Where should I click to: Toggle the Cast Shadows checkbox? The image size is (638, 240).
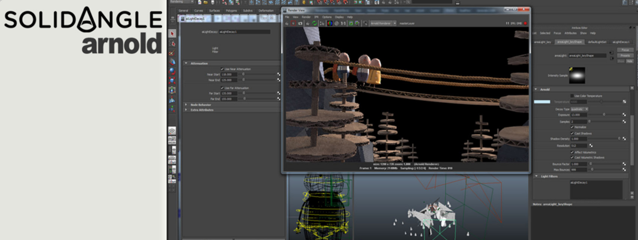click(572, 133)
